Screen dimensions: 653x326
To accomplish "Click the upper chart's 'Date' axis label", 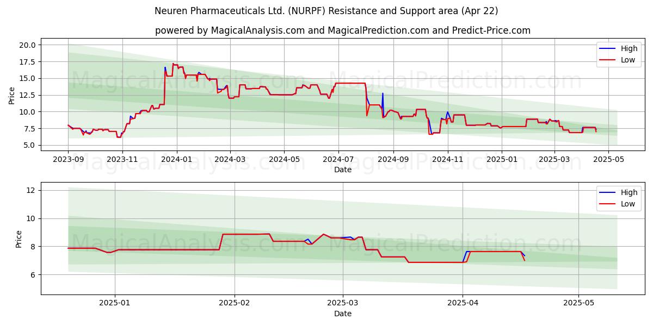I will pyautogui.click(x=343, y=170).
